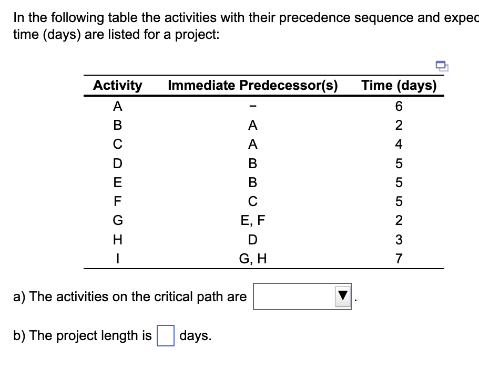
Task: Click the dash predecessor for activity A
Action: tap(253, 107)
